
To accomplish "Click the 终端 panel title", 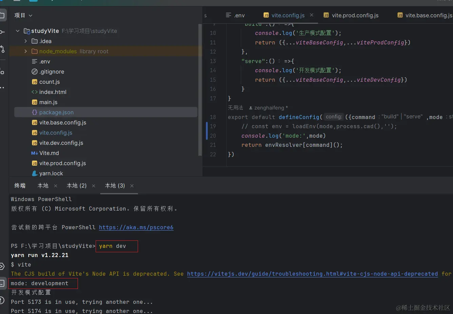I will [20, 185].
